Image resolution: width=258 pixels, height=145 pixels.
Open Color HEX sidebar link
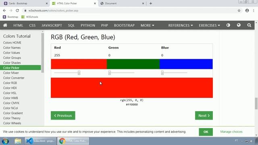pos(10,88)
